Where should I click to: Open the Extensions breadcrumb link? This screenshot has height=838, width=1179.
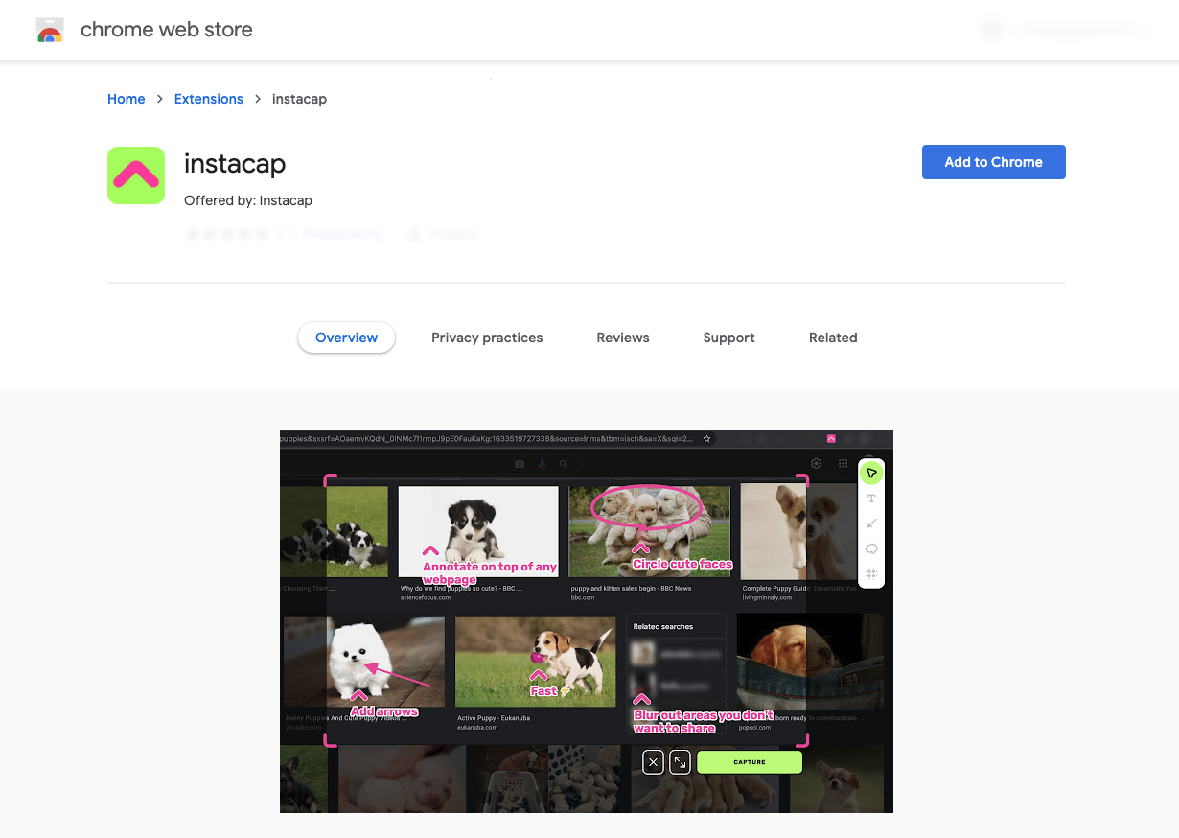click(x=209, y=99)
